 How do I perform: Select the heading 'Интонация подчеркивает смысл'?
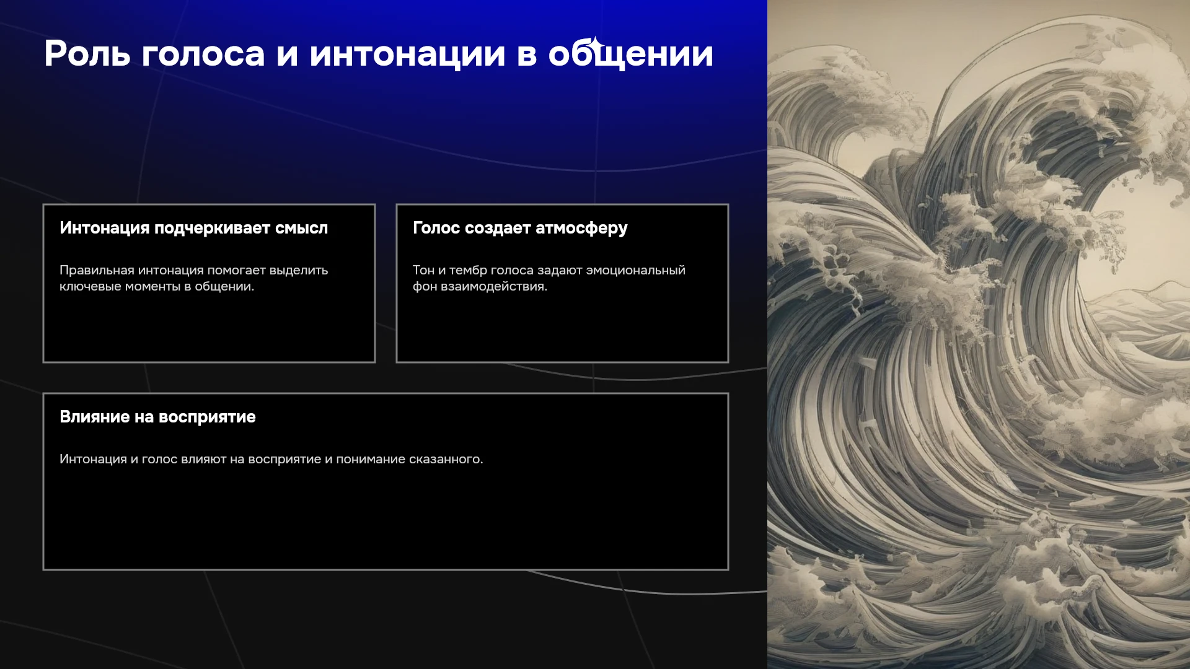click(193, 228)
